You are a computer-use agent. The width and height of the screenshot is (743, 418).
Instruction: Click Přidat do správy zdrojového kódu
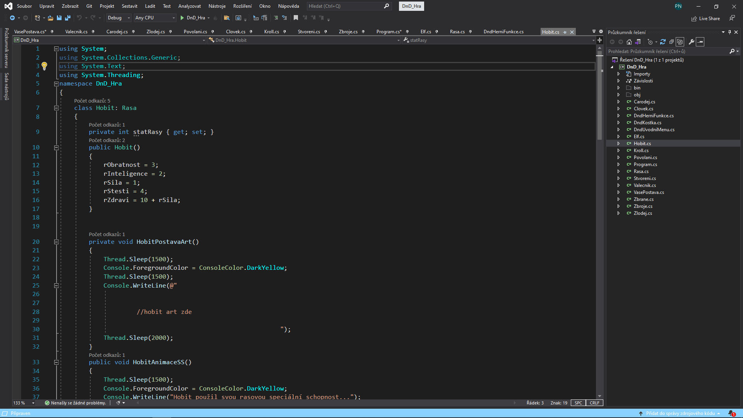680,413
